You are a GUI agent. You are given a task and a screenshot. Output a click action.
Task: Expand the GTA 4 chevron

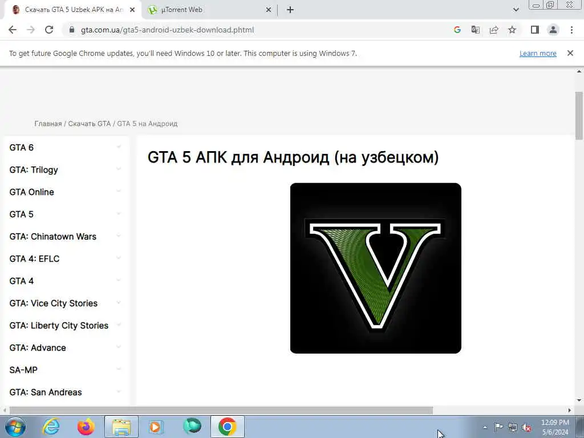tap(119, 281)
